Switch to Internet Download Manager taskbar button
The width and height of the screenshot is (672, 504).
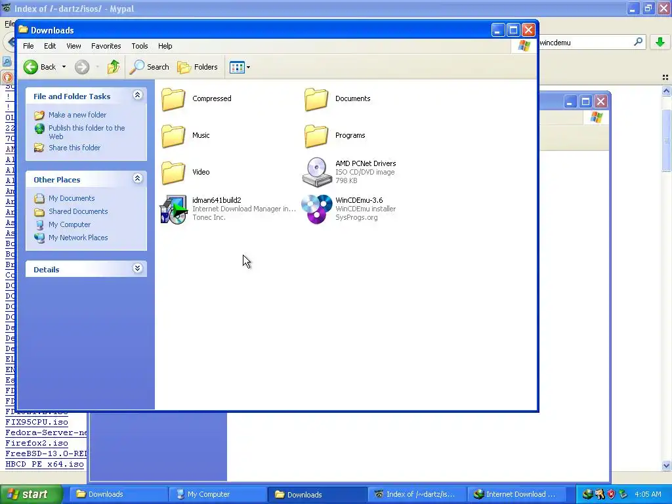pyautogui.click(x=516, y=494)
